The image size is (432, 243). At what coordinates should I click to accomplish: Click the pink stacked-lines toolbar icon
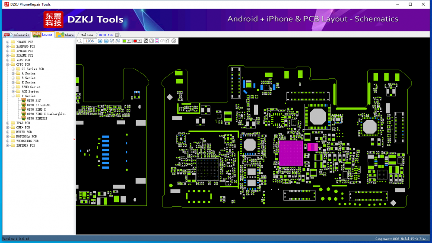click(x=157, y=41)
